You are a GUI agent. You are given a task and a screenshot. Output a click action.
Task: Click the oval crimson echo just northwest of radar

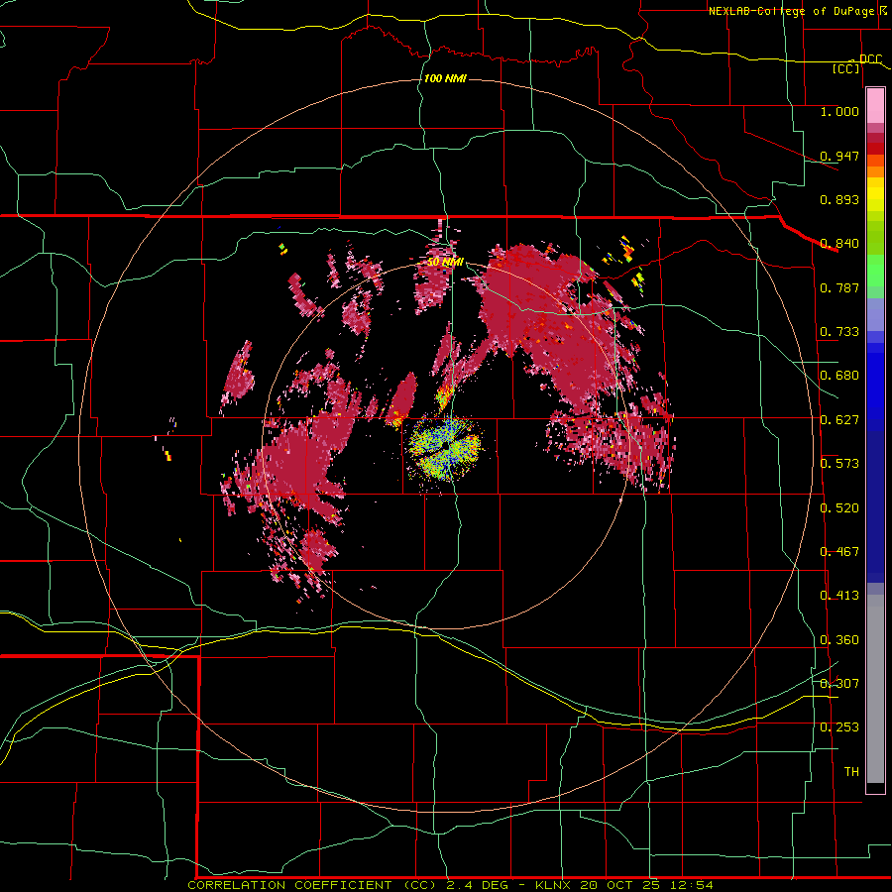tap(405, 395)
